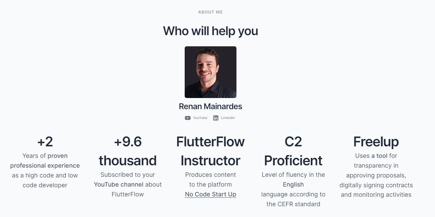The width and height of the screenshot is (435, 217).
Task: Click the LinkedIn logo icon
Action: [216, 118]
